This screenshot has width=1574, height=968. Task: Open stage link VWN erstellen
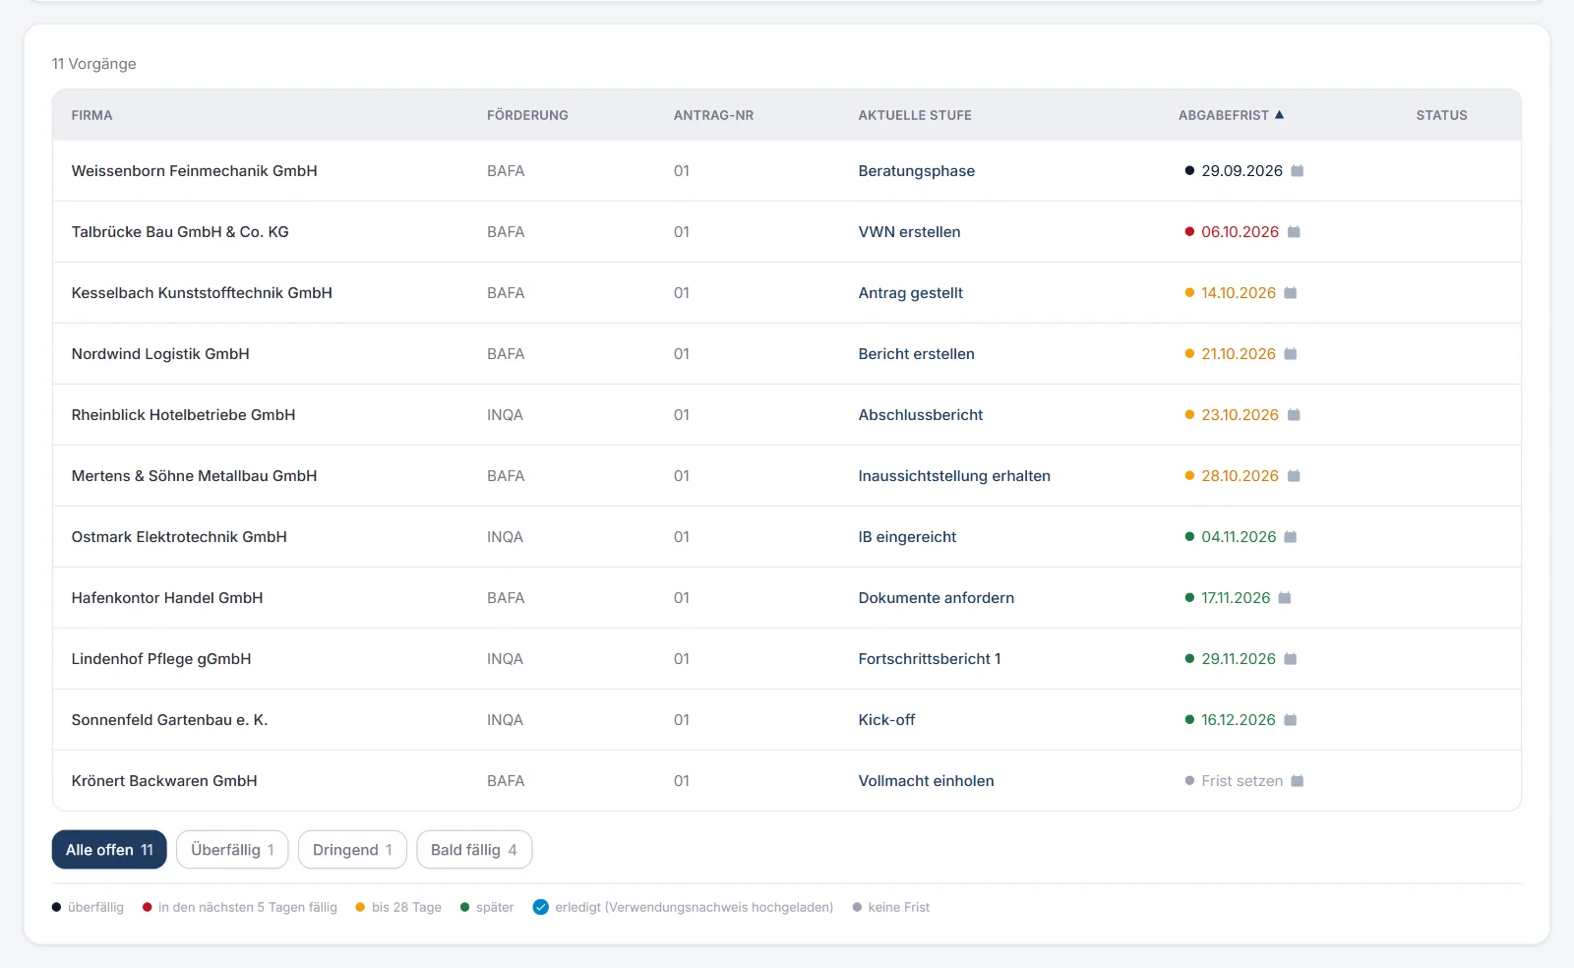(x=909, y=232)
